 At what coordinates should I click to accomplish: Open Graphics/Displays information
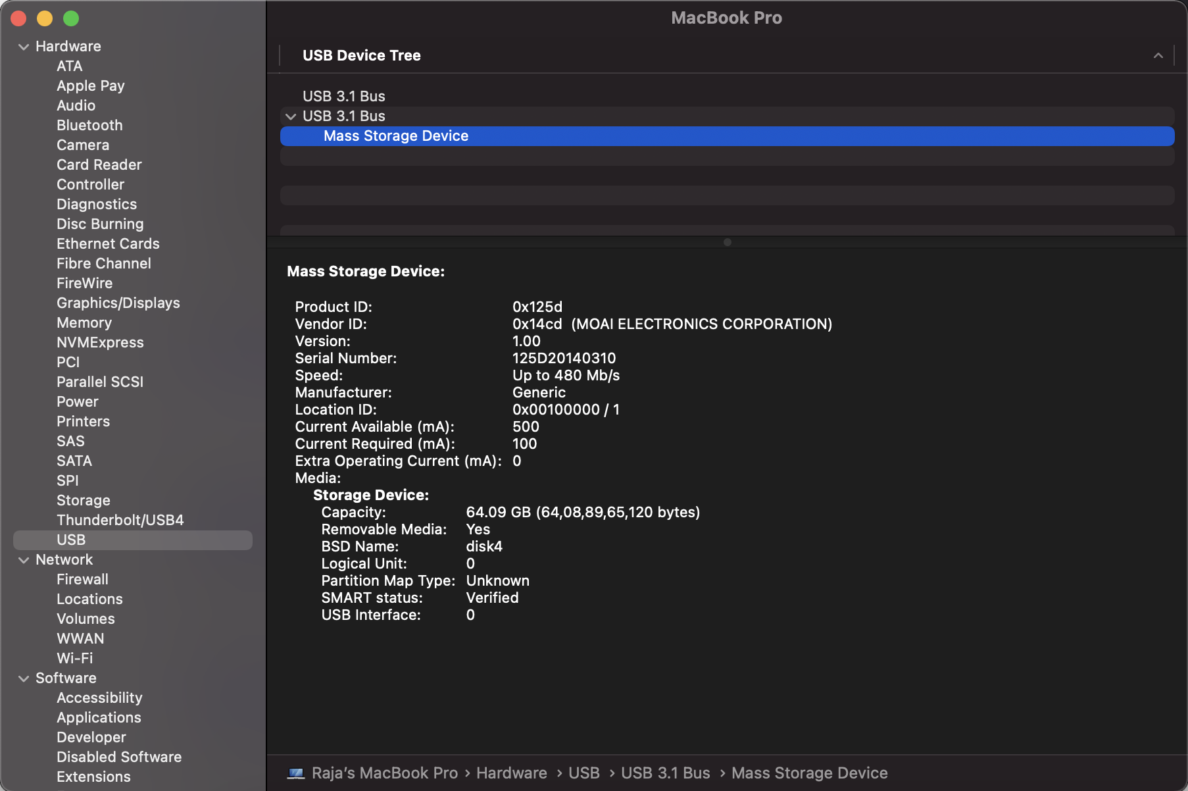(118, 303)
